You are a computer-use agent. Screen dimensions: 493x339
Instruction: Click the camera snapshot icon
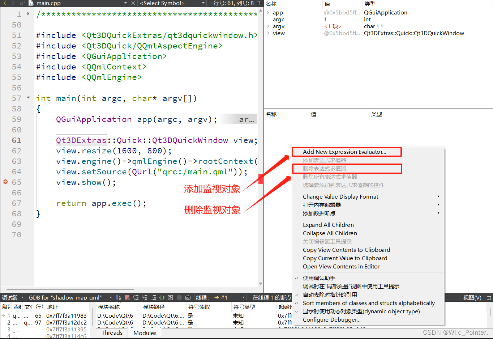[x=188, y=297]
